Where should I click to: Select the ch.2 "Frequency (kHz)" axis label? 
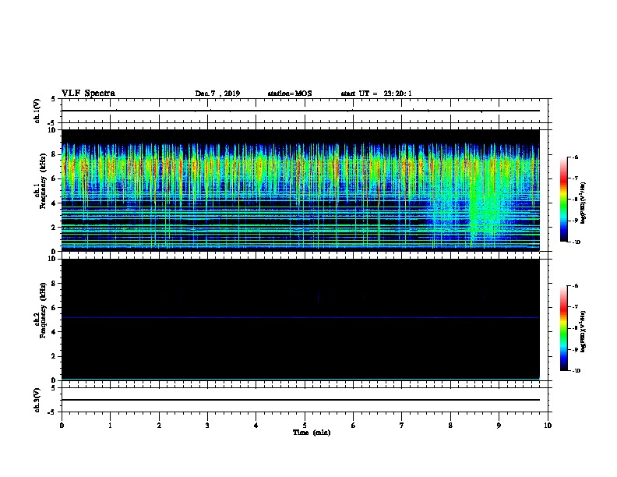pyautogui.click(x=43, y=310)
